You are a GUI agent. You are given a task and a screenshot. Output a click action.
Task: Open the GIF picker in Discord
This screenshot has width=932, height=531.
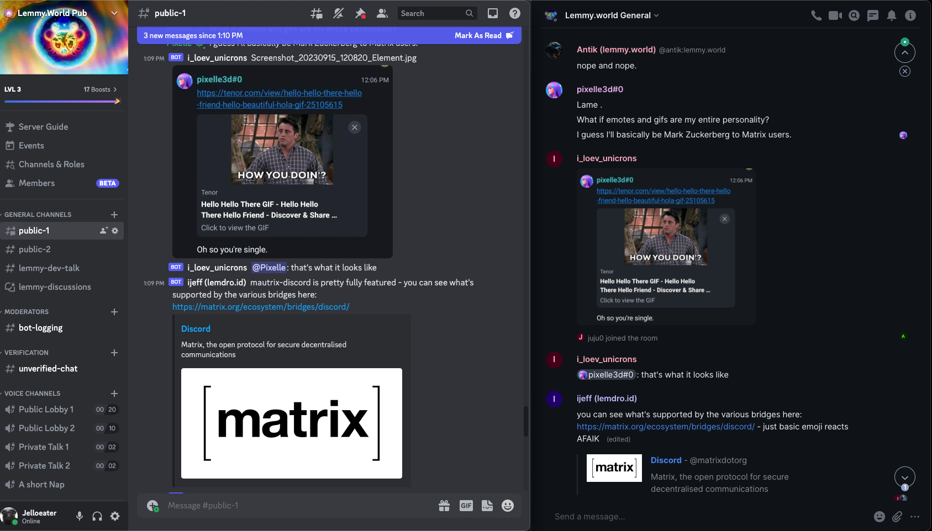[x=466, y=506]
